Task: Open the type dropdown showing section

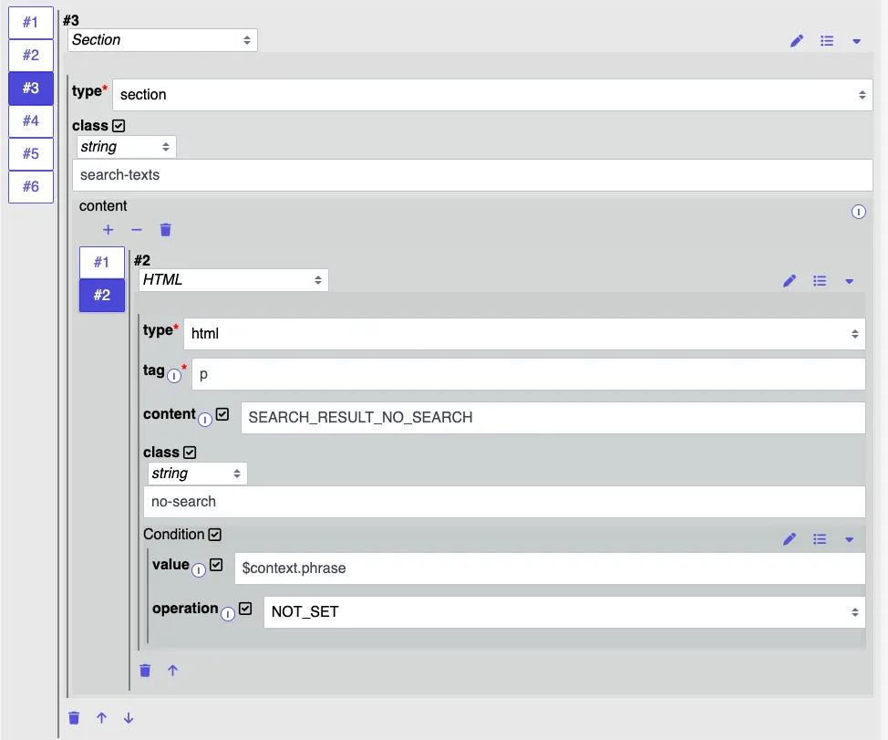Action: [x=492, y=95]
